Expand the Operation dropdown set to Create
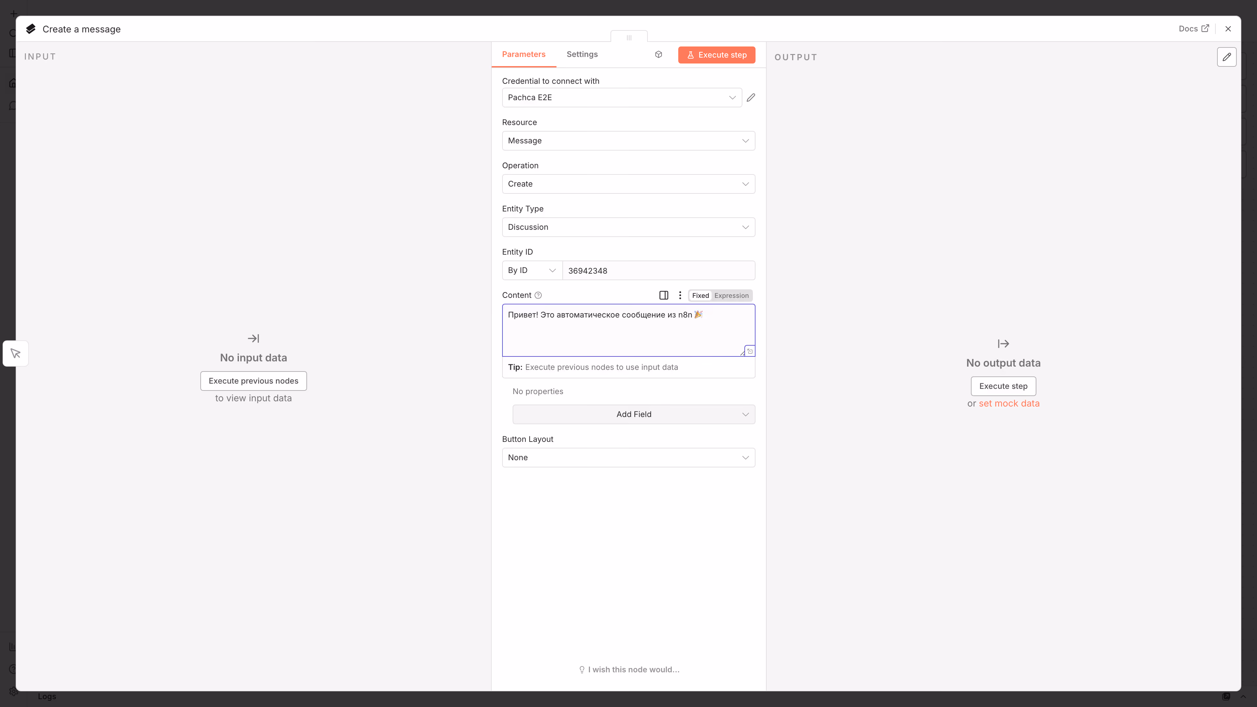This screenshot has width=1257, height=707. click(x=628, y=184)
